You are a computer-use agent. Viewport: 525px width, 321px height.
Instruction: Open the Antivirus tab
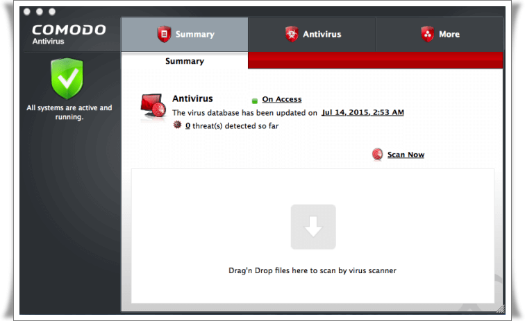point(312,34)
